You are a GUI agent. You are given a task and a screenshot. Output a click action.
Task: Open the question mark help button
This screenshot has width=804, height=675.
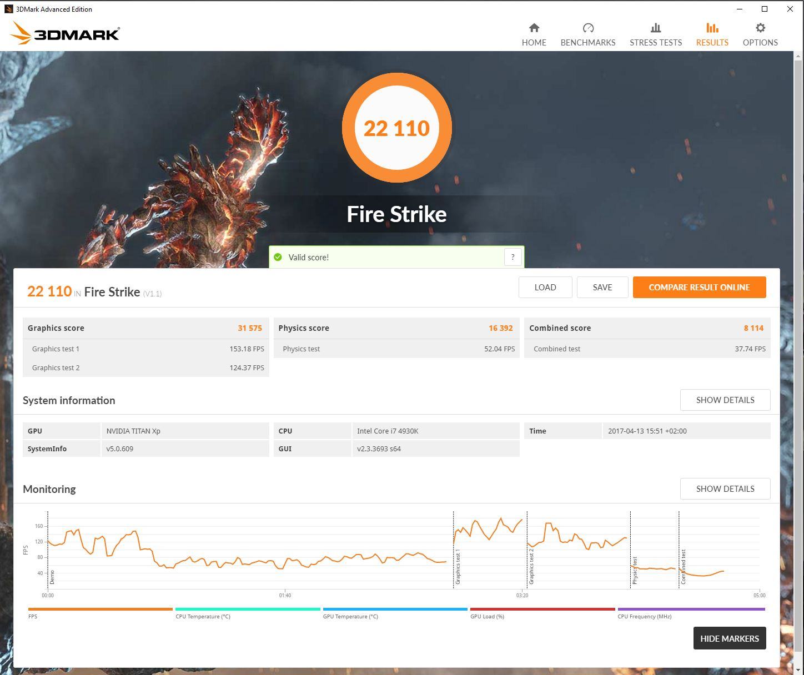pyautogui.click(x=512, y=256)
